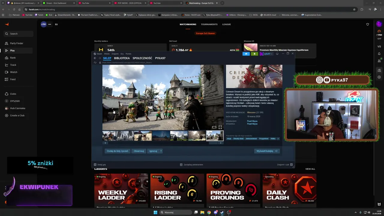Viewport: 384px width, 216px height.
Task: Click Ignoruj button in Steam
Action: tap(153, 151)
